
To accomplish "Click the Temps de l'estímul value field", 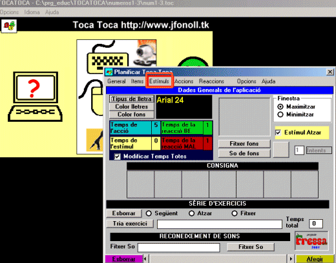I will coord(156,143).
